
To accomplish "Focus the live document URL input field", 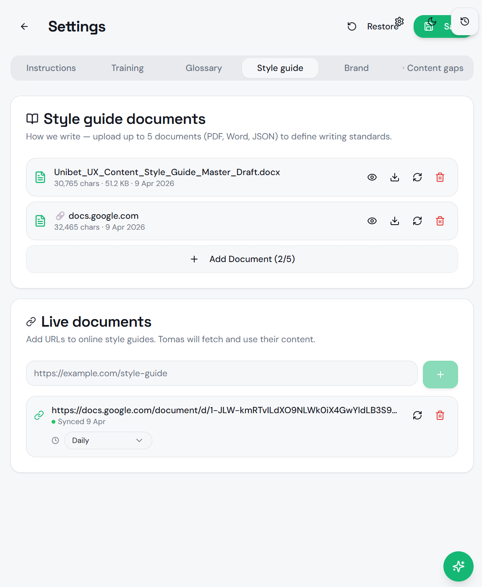I will [x=221, y=373].
